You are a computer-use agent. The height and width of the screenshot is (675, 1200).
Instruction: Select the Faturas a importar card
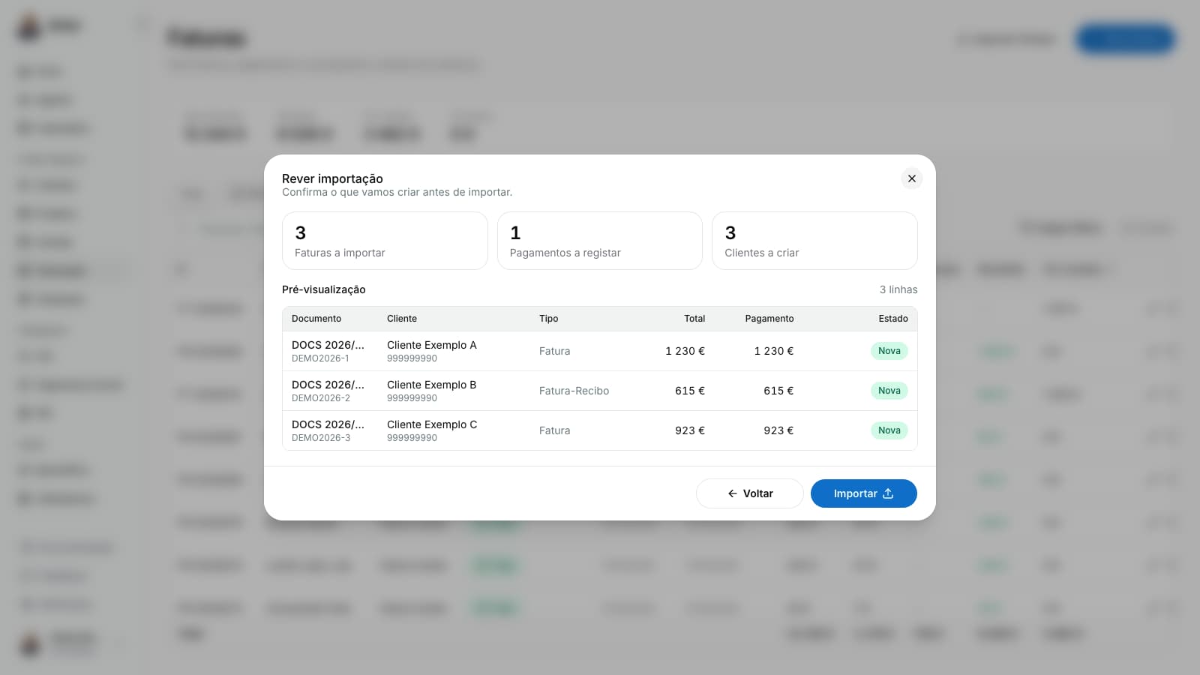tap(385, 241)
